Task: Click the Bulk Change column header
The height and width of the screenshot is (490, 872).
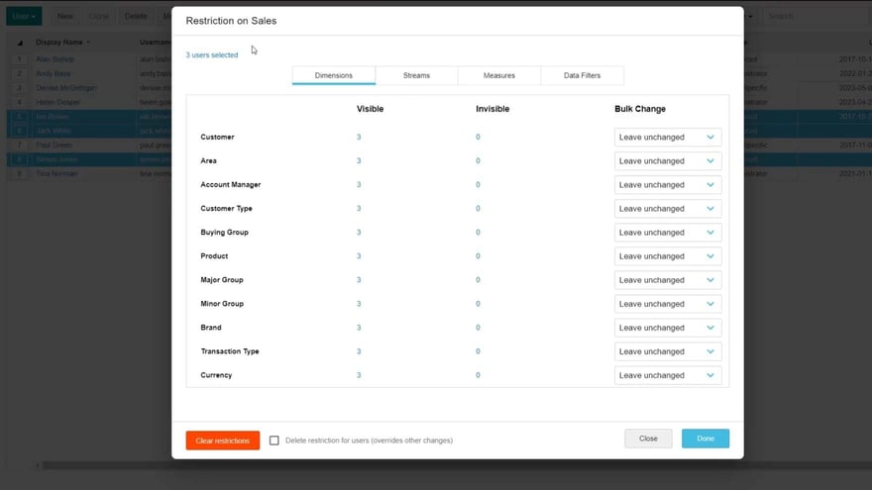Action: pos(640,109)
